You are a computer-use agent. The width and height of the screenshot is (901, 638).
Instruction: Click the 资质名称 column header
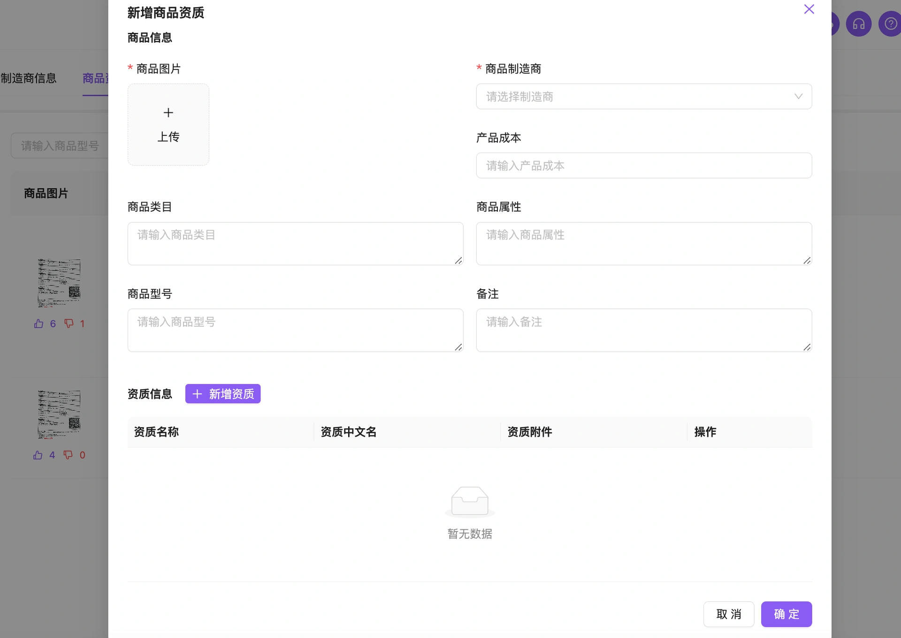point(156,432)
